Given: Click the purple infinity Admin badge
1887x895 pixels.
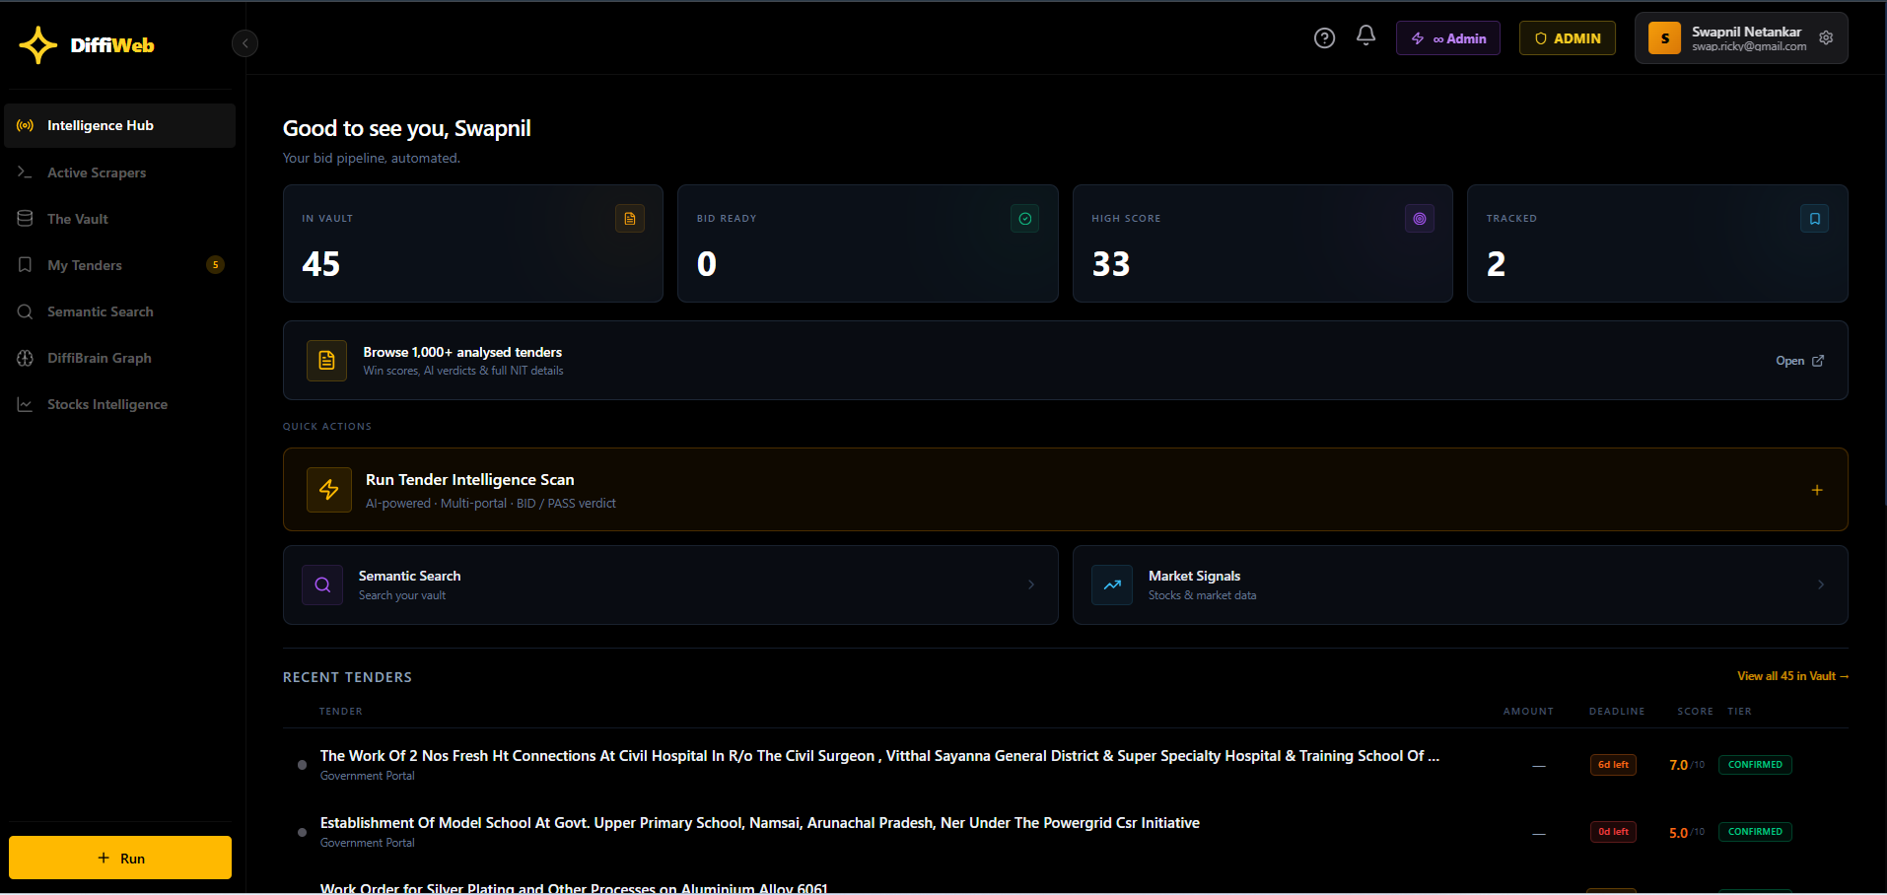Looking at the screenshot, I should 1447,38.
